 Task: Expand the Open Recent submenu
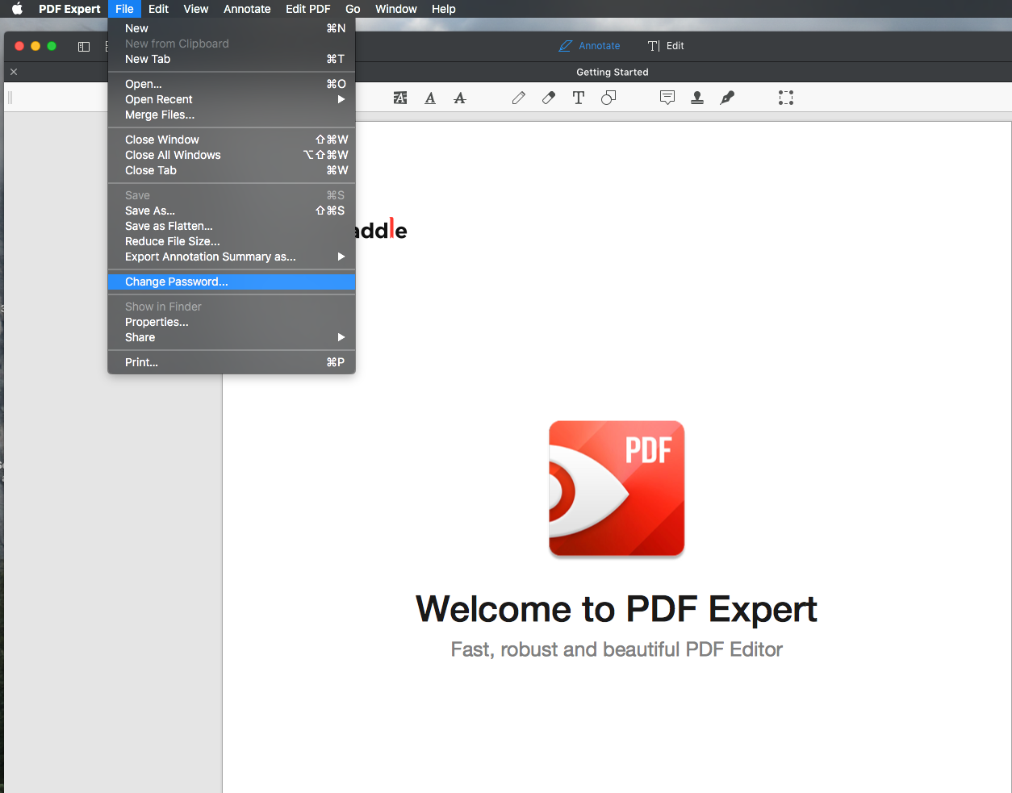[232, 99]
